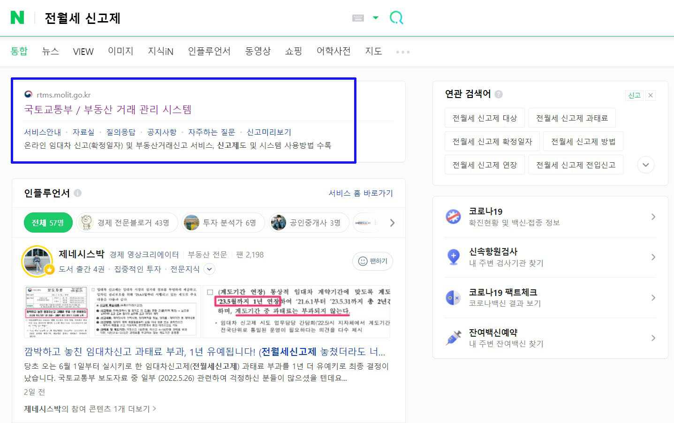Open the 서비스안내 sublink

pyautogui.click(x=43, y=132)
